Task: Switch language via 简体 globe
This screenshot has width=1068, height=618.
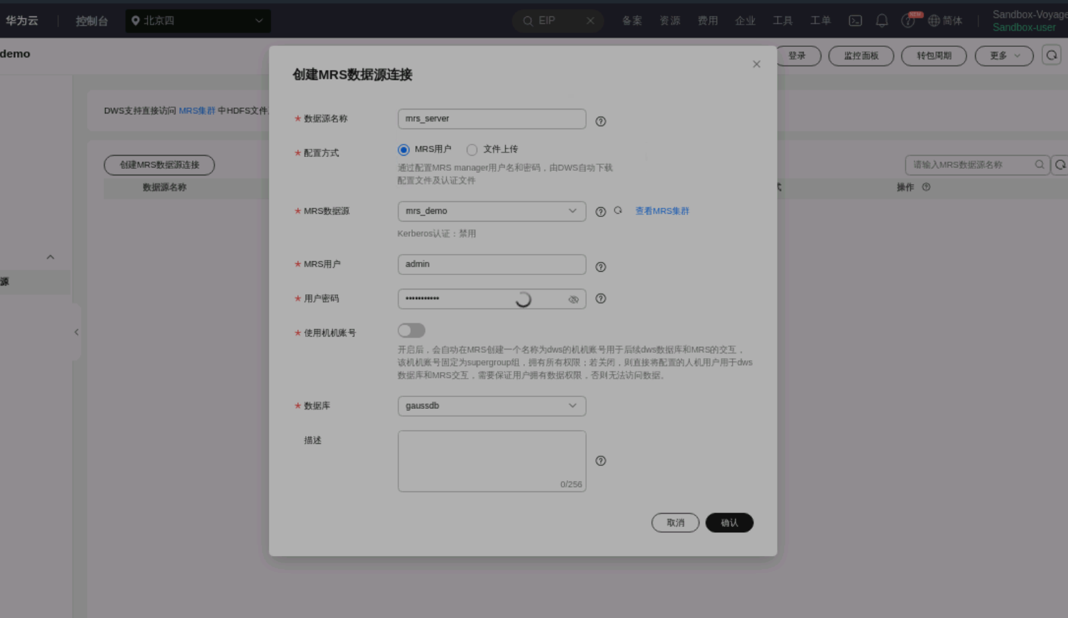Action: coord(945,21)
